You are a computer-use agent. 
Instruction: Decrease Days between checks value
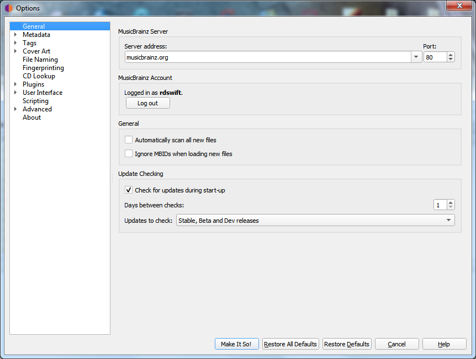(x=451, y=207)
